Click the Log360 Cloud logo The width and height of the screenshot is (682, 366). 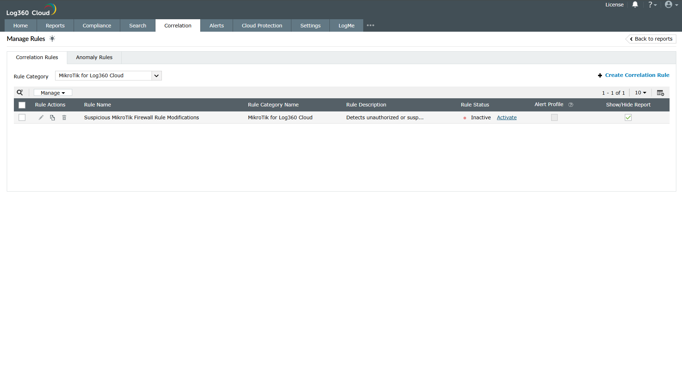click(31, 10)
